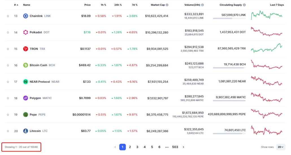Go to page 2 of results
Screen dimensions: 291x155
[x=130, y=147]
